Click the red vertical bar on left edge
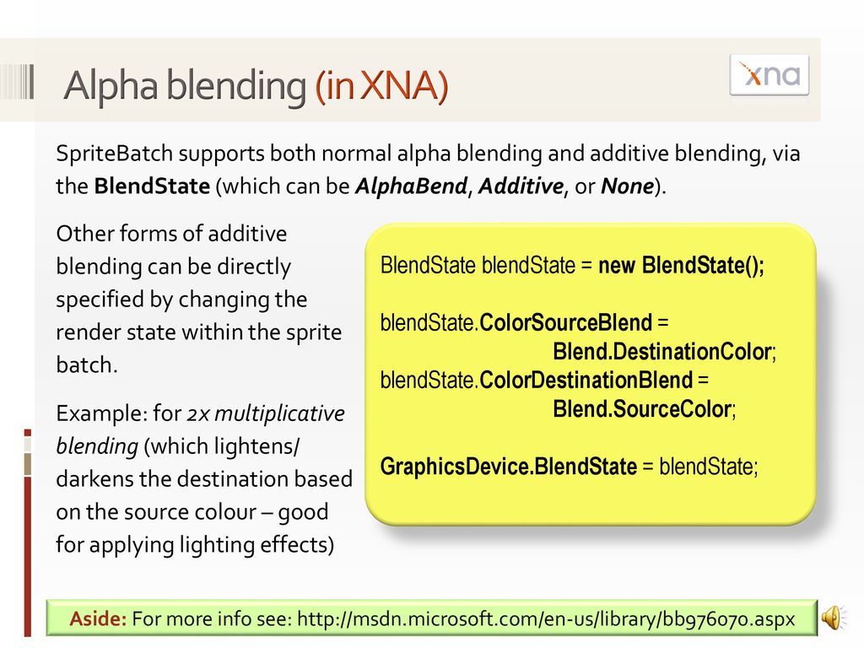The width and height of the screenshot is (864, 648). coord(28,557)
